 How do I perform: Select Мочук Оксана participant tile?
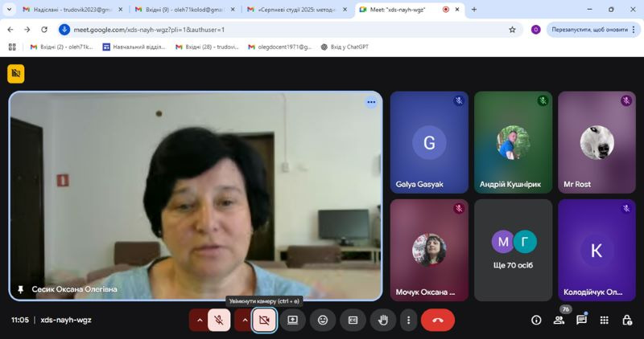coord(429,250)
